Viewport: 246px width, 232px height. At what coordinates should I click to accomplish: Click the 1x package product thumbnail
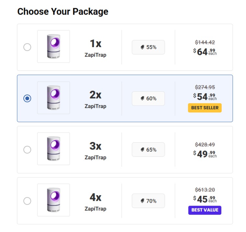54,46
